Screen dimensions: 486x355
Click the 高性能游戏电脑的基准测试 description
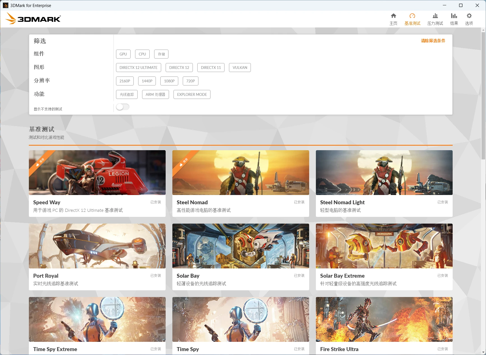[204, 210]
